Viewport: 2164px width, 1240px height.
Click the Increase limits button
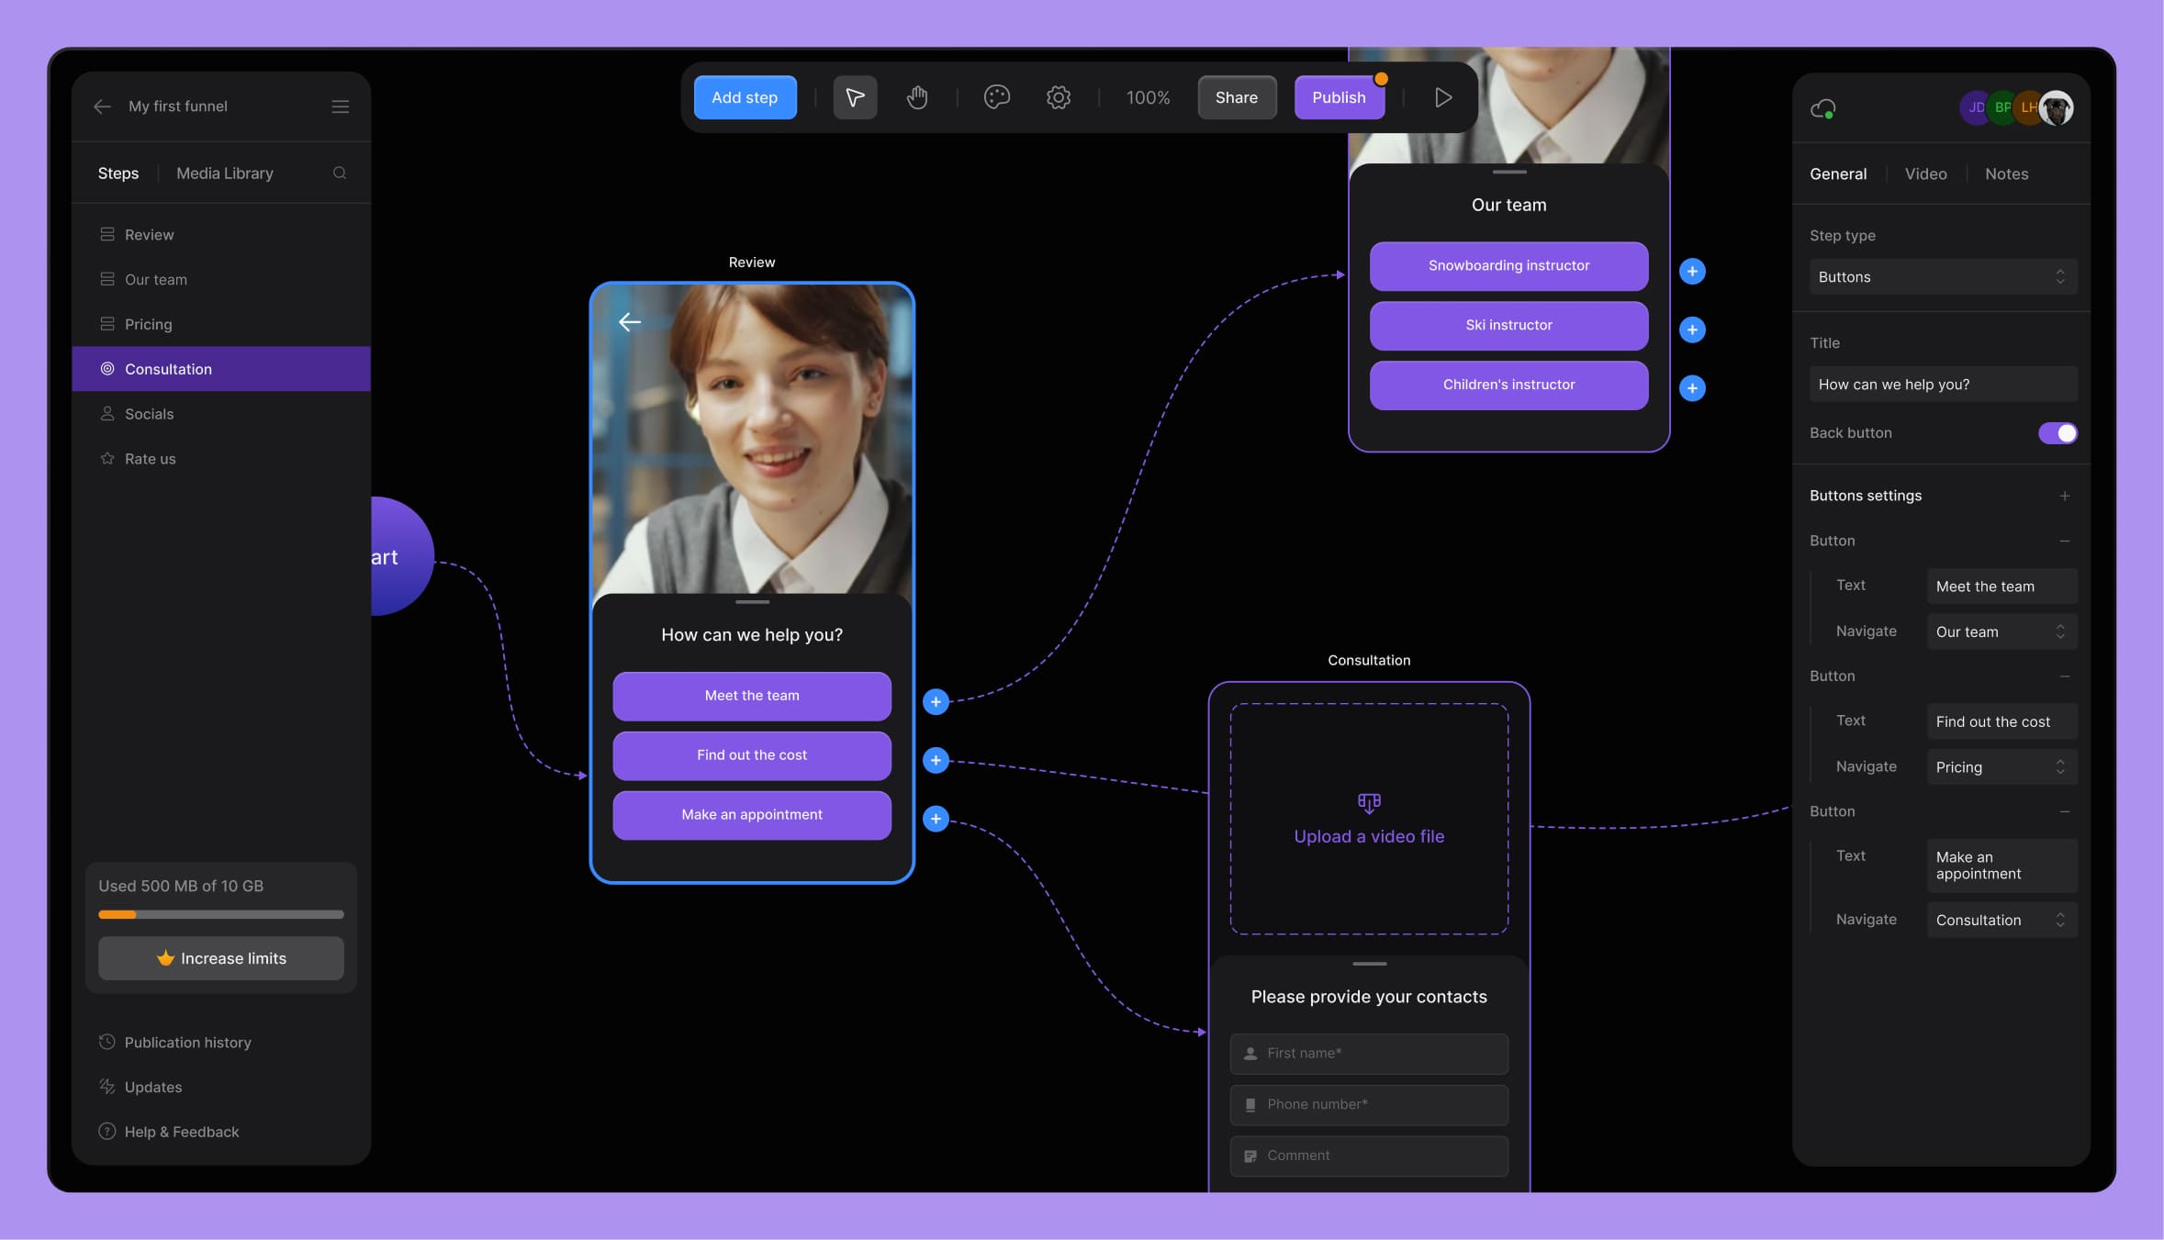tap(221, 958)
